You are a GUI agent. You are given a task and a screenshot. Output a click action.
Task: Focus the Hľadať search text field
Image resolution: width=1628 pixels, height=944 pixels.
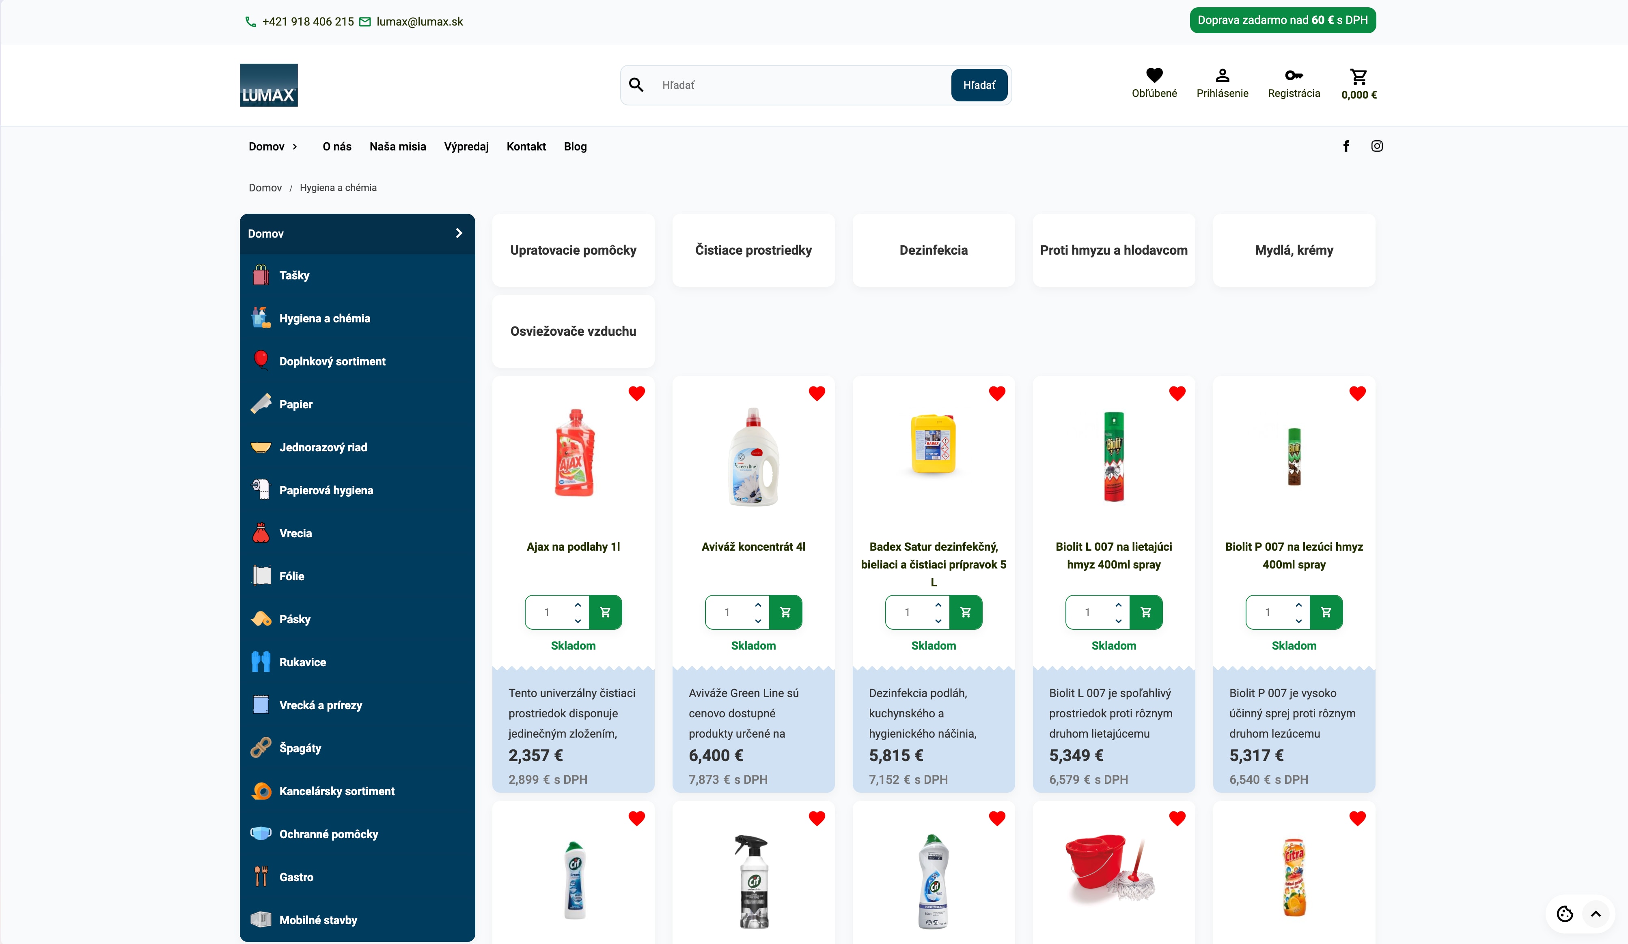[x=801, y=85]
